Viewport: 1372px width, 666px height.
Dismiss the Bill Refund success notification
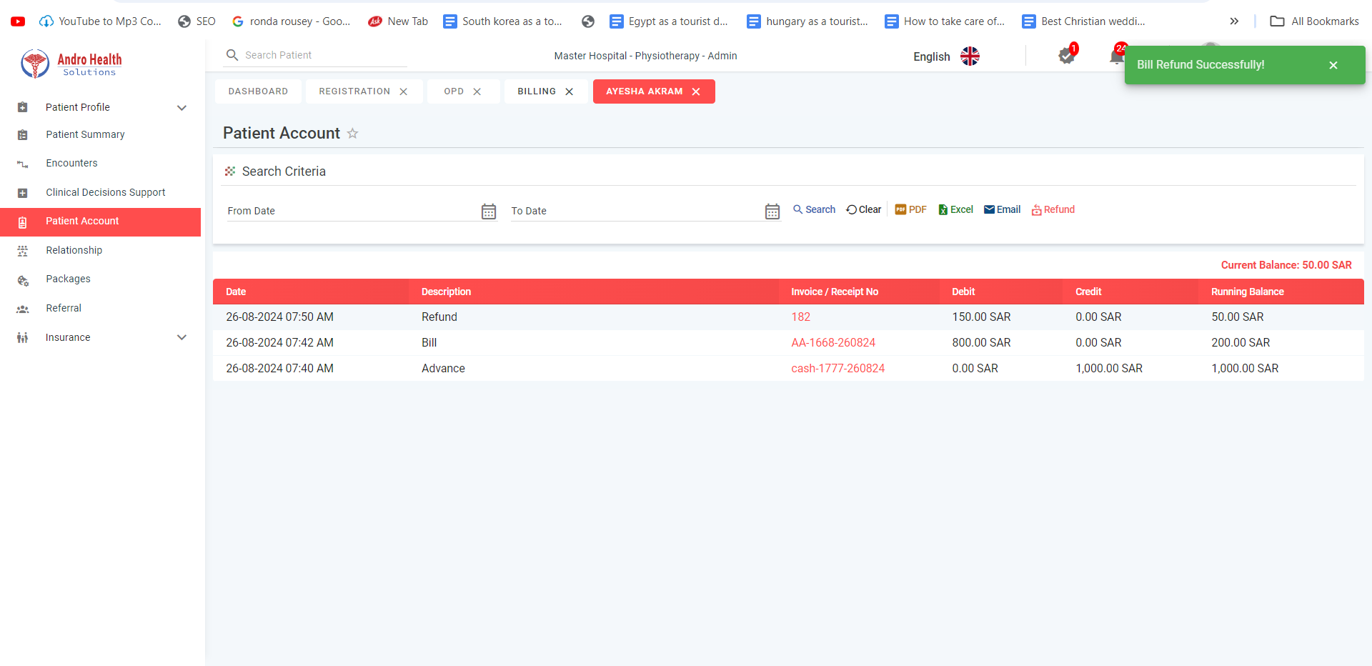1333,65
